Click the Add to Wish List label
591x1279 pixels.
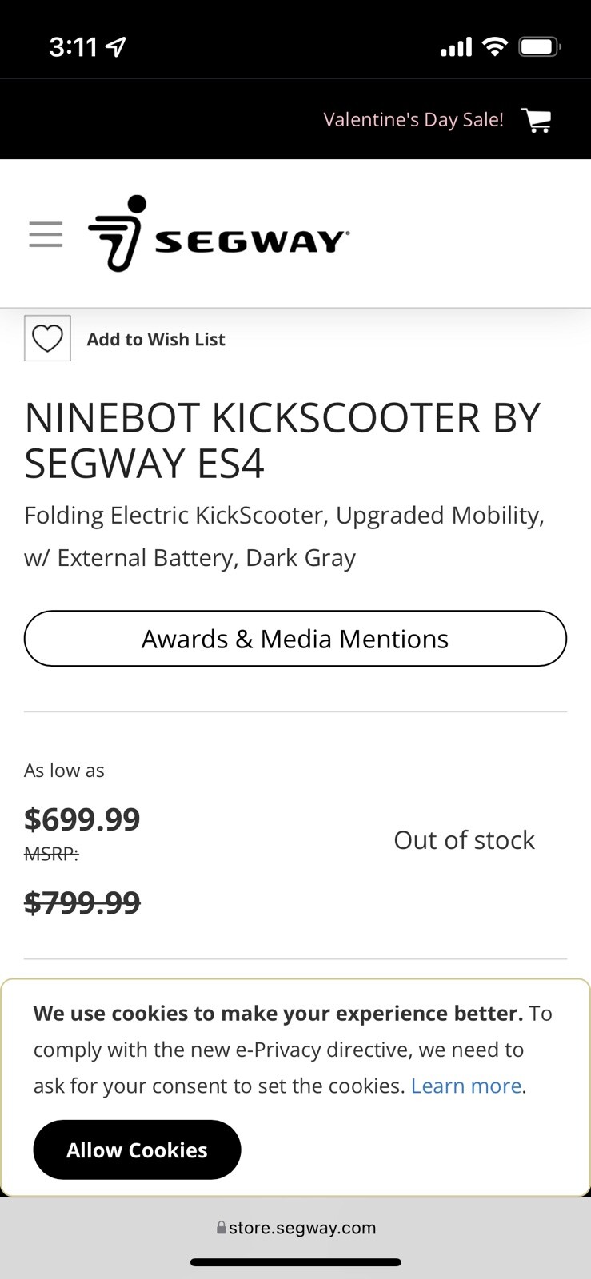pyautogui.click(x=156, y=340)
